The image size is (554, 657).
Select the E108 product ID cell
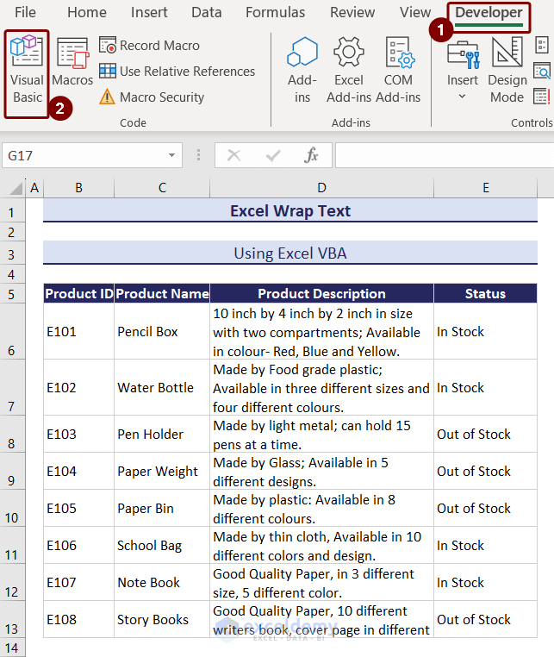pos(78,619)
